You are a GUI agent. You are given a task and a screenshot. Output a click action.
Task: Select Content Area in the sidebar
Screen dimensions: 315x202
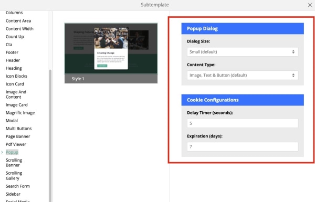point(18,21)
